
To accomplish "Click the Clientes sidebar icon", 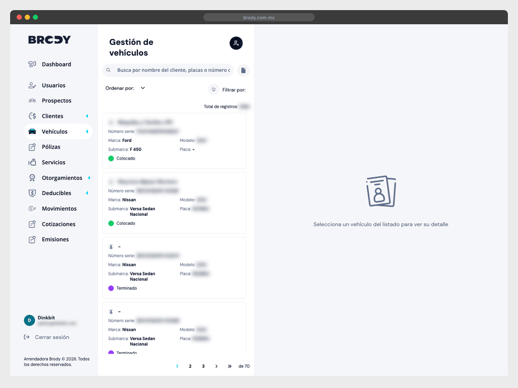I will click(x=32, y=116).
